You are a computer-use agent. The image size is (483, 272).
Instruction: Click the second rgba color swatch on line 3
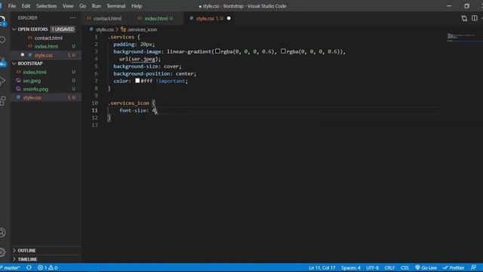click(x=283, y=51)
